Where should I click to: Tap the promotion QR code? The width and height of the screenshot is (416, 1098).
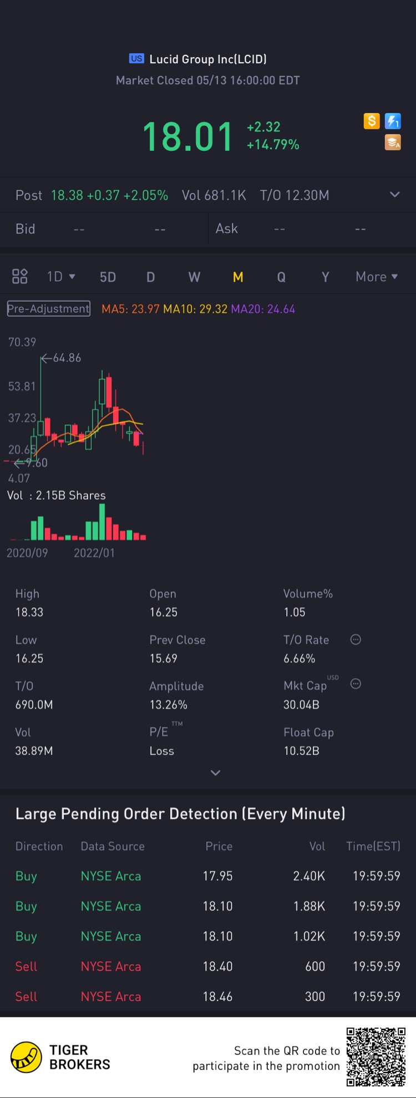coord(376,1056)
